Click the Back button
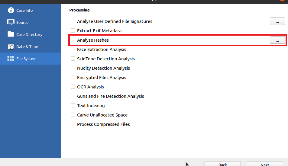This screenshot has height=166, width=288. pos(223,164)
